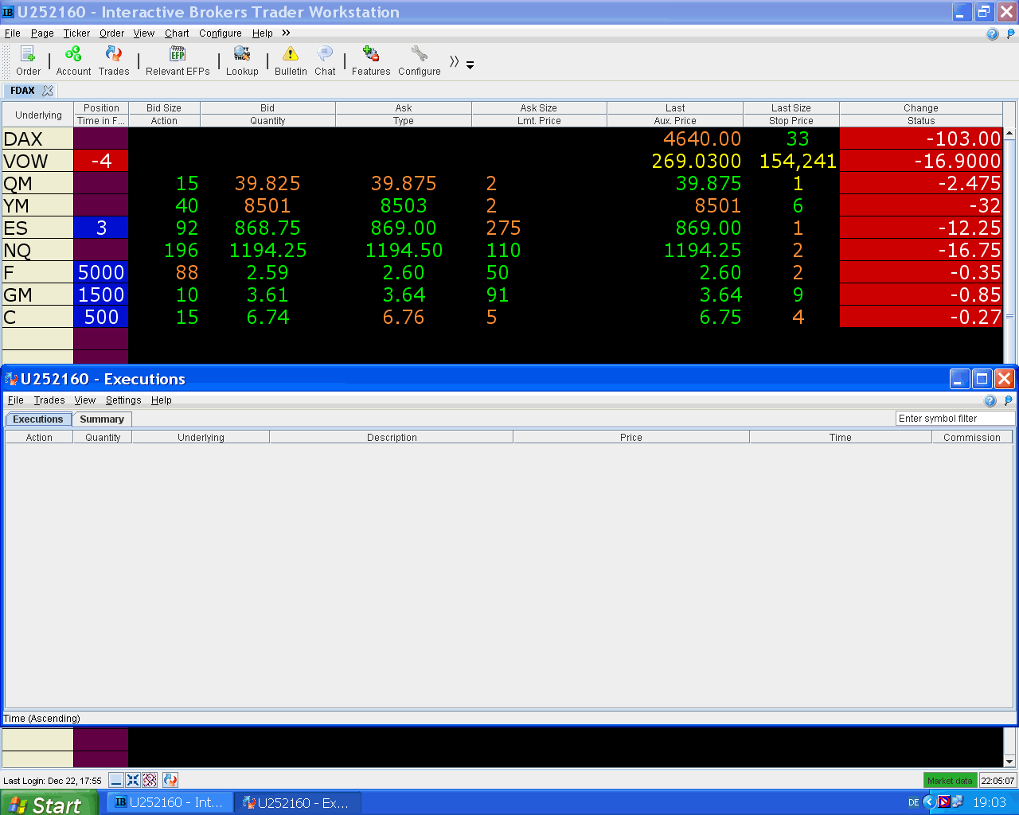Screen dimensions: 1019x815
Task: Open the Trades menu in Executions window
Action: (x=49, y=400)
